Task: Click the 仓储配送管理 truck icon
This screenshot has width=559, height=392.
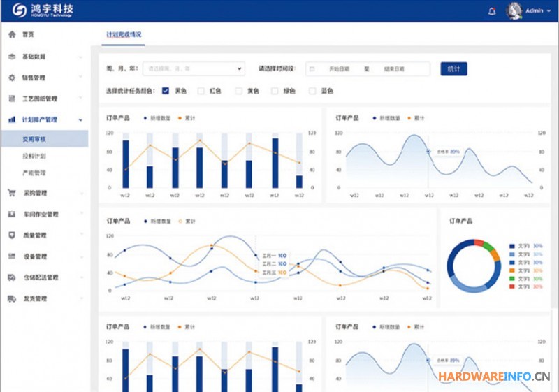Action: tap(12, 277)
